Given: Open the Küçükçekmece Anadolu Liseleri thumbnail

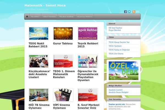Looking at the screenshot, I should pyautogui.click(x=38, y=61).
